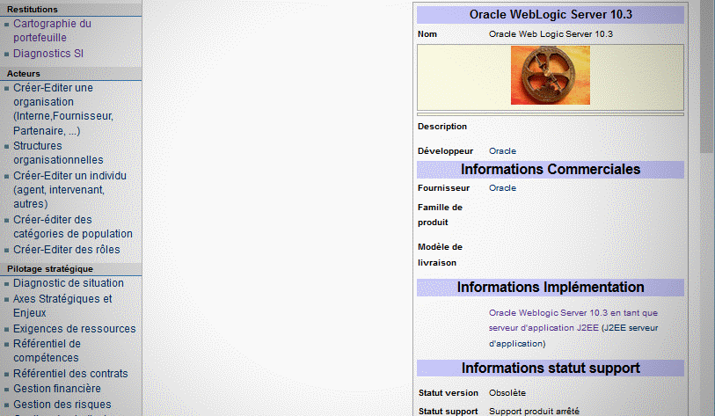Click the Oracle developer link

tap(502, 151)
